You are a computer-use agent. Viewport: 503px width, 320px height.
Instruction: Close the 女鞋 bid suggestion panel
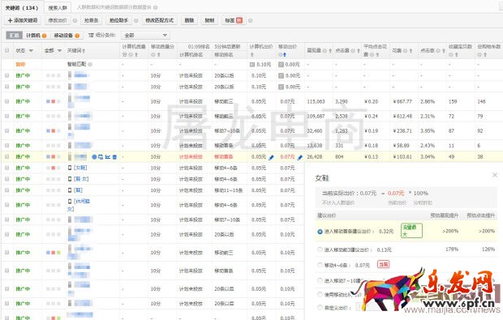(x=495, y=175)
